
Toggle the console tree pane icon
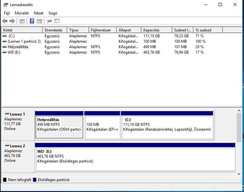[22, 21]
